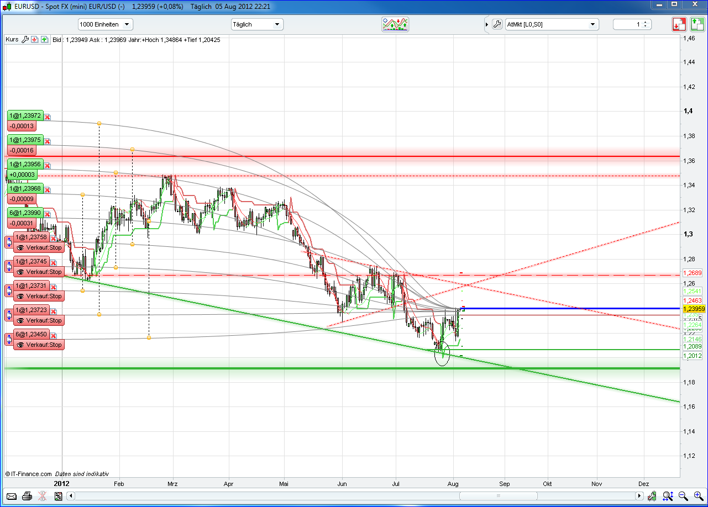Zoom out the chart with minus magnifier

tap(683, 496)
